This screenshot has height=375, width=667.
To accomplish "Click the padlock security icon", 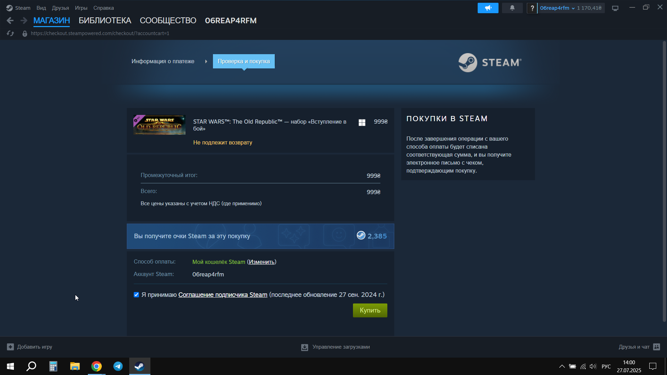I will click(25, 34).
